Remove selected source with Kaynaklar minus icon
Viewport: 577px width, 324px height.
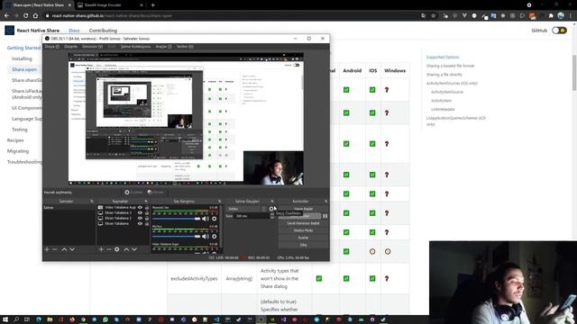(109, 249)
